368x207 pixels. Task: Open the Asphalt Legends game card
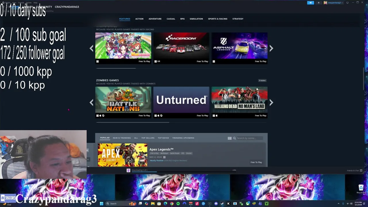coord(239,48)
